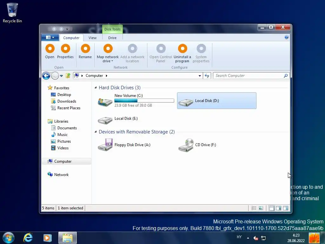The width and height of the screenshot is (325, 244).
Task: Click the Disk Tools contextual tab
Action: [x=112, y=29]
